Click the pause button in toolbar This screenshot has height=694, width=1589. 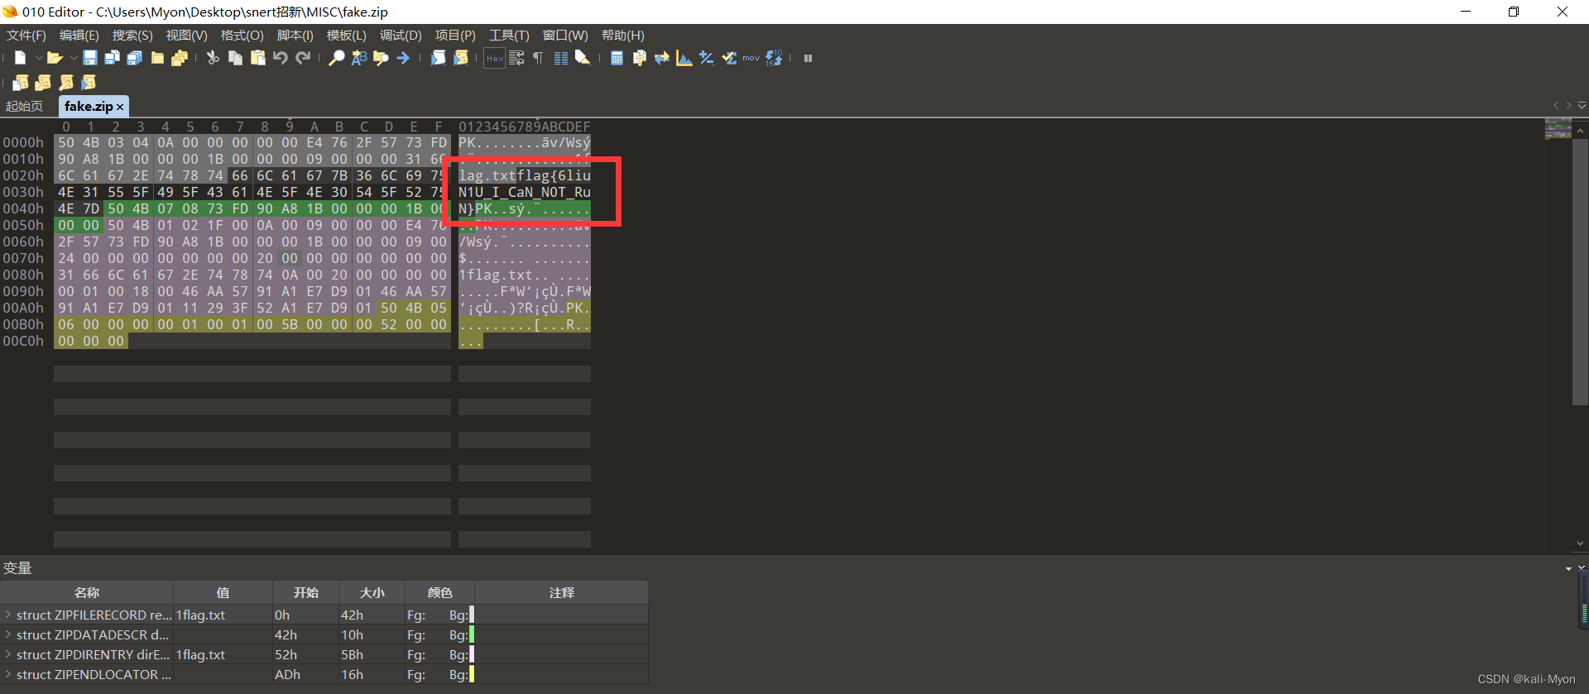[x=809, y=58]
